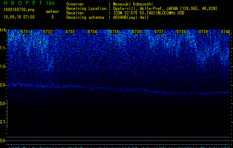Image resolution: width=233 pixels, height=148 pixels.
Task: Click the date stamp 10.09.16 07:30
Action: [19, 17]
